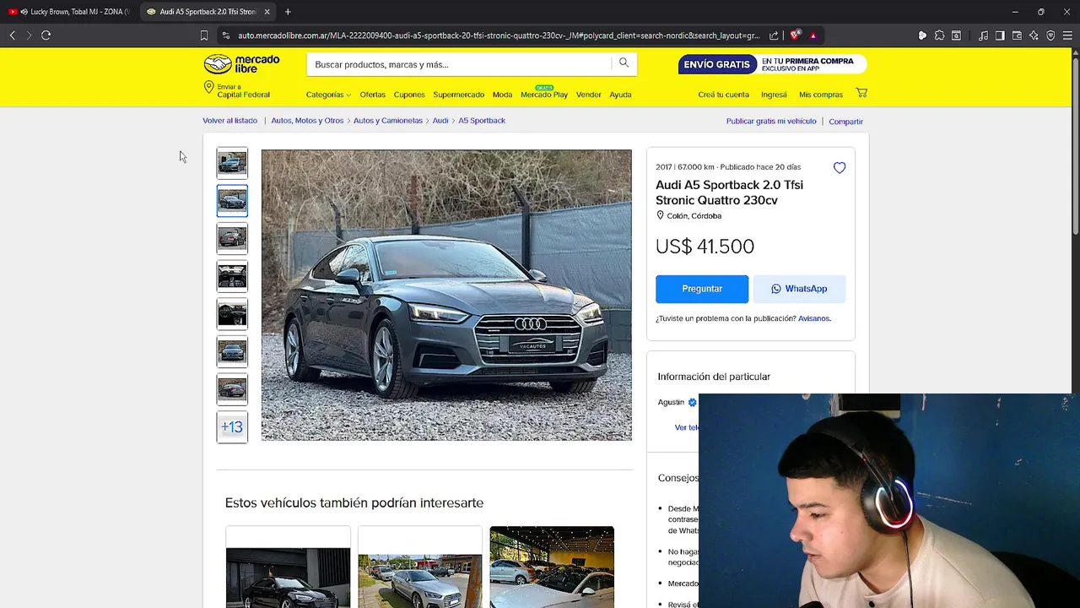Click the Ingresá link

(x=774, y=95)
